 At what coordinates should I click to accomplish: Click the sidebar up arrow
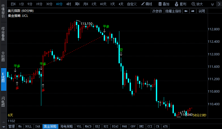click(4, 122)
